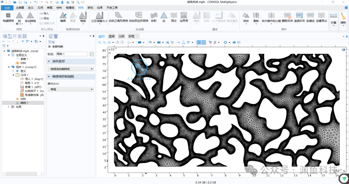This screenshot has width=349, height=184.
Task: Open the 研究 ribbon tab
Action: click(x=90, y=8)
